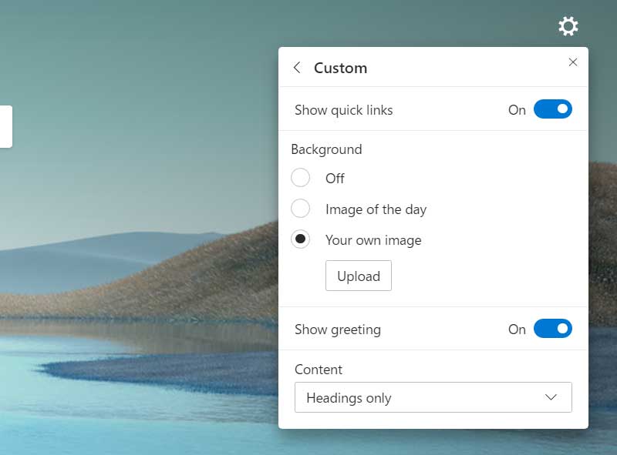
Task: Click the Background section label
Action: coord(327,149)
